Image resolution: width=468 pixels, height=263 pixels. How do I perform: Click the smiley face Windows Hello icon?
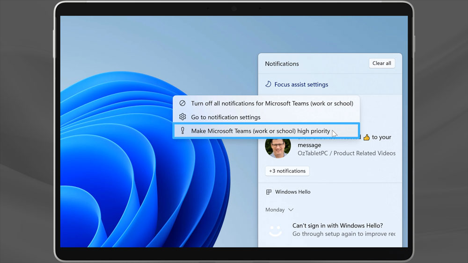pyautogui.click(x=275, y=230)
